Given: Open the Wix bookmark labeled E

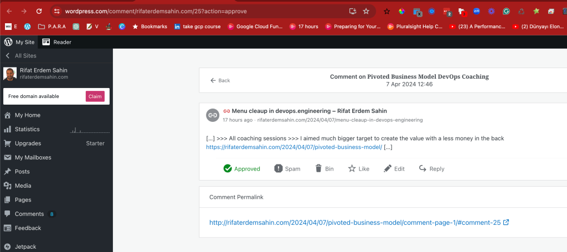Looking at the screenshot, I should pos(11,27).
